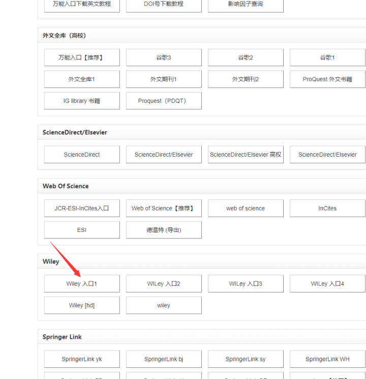Open the 谷歌3 entry
Image resolution: width=366 pixels, height=379 pixels.
pos(164,57)
